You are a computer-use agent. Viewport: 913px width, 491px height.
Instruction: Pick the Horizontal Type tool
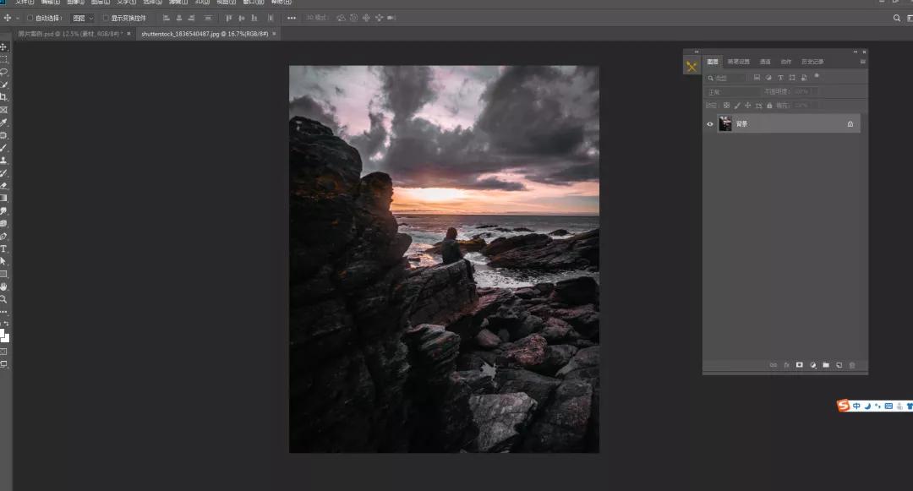click(3, 249)
